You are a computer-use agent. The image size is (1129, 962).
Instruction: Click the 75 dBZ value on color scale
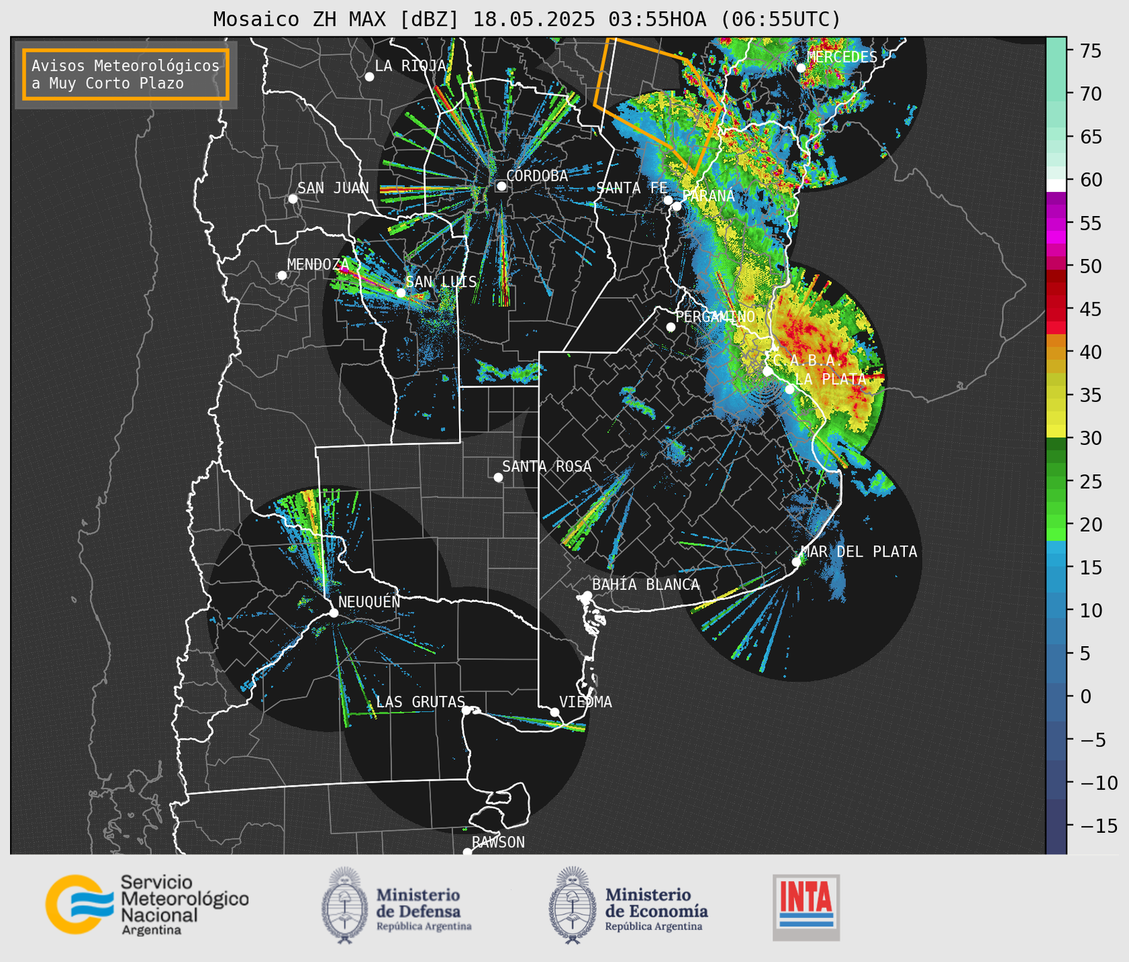point(1090,51)
